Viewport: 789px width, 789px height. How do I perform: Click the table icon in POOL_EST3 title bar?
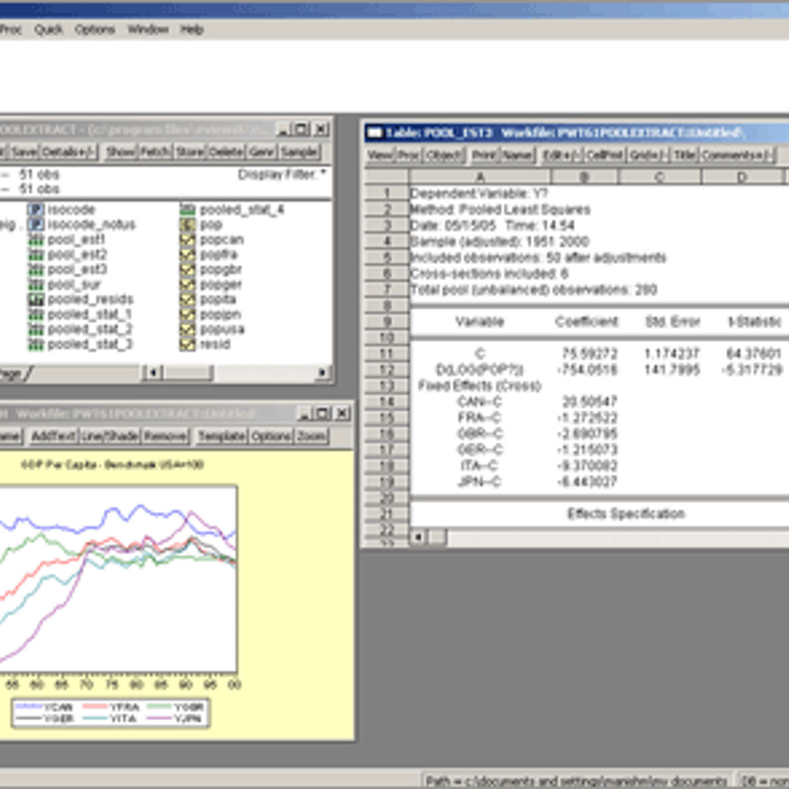click(376, 131)
